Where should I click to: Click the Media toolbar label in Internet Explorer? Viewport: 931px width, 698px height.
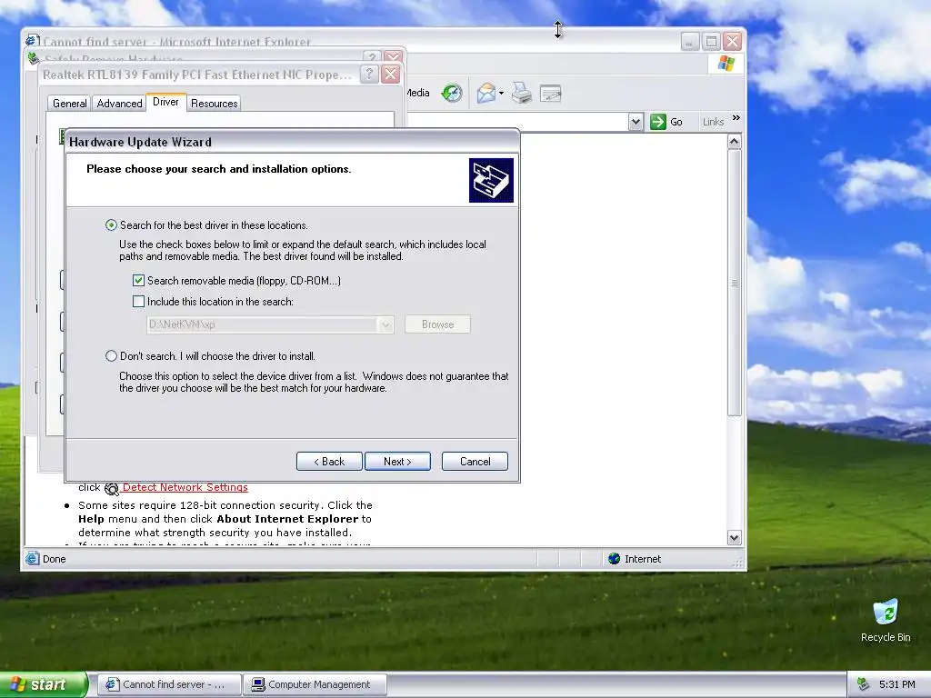(x=418, y=93)
